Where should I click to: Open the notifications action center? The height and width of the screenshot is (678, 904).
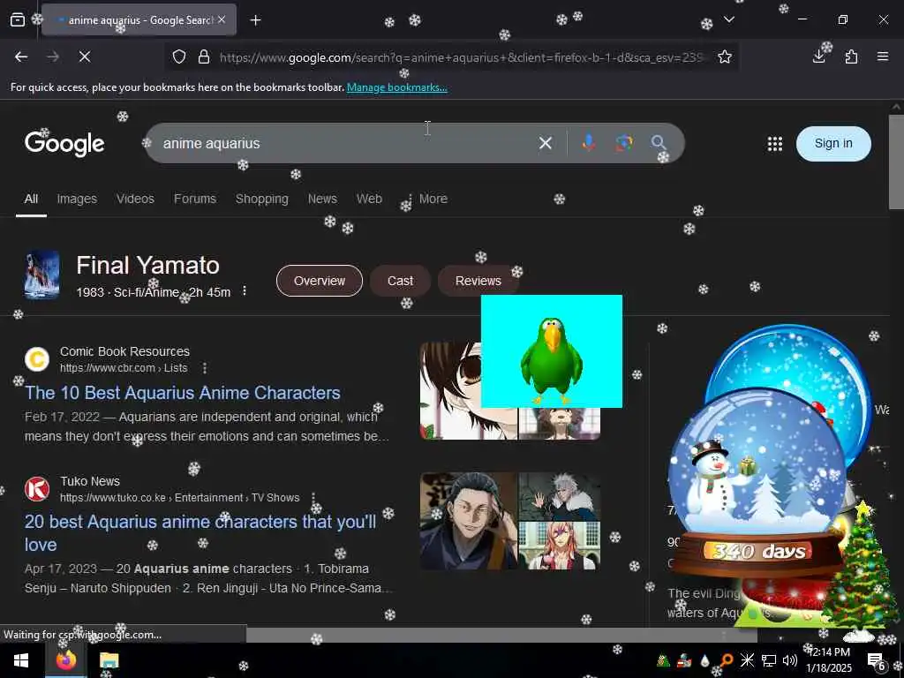tap(876, 660)
